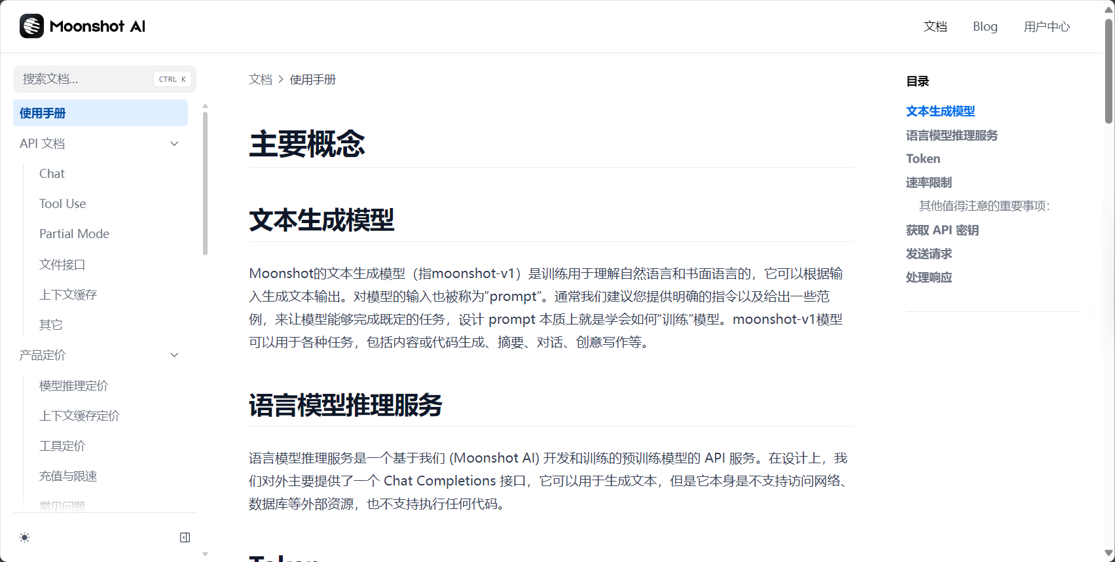The width and height of the screenshot is (1115, 562).
Task: Click the sidebar scrollbar thumb
Action: (x=205, y=183)
